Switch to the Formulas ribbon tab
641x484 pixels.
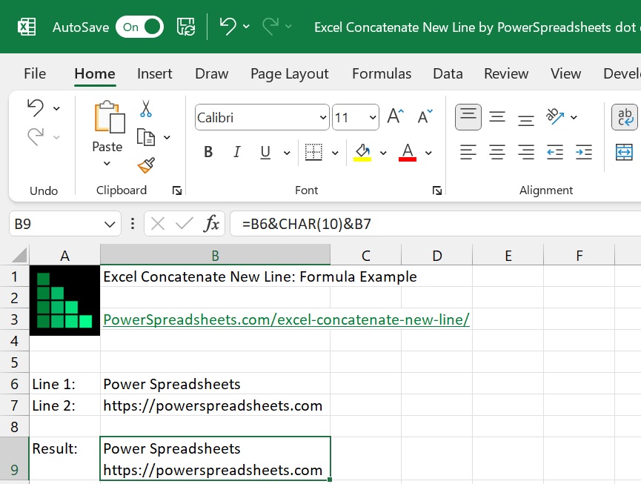[381, 73]
